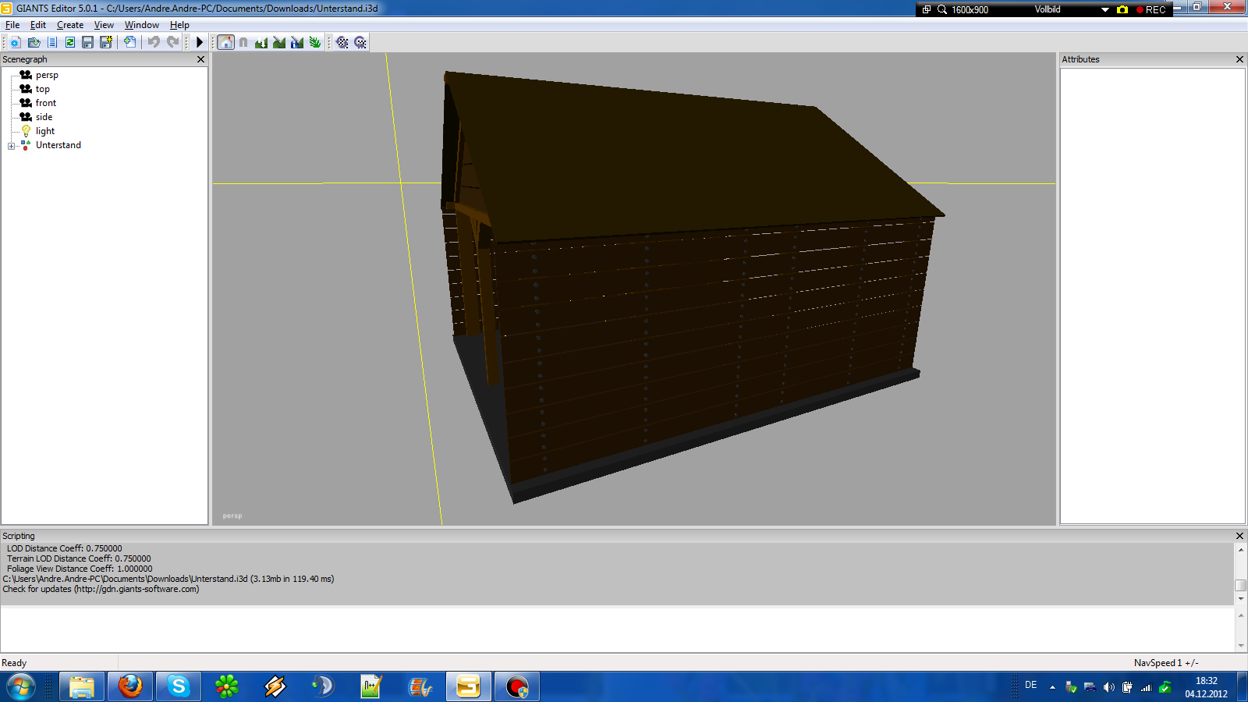Select the terrain sculpt tool with arrows
Viewport: 1248px width, 702px height.
coord(261,42)
